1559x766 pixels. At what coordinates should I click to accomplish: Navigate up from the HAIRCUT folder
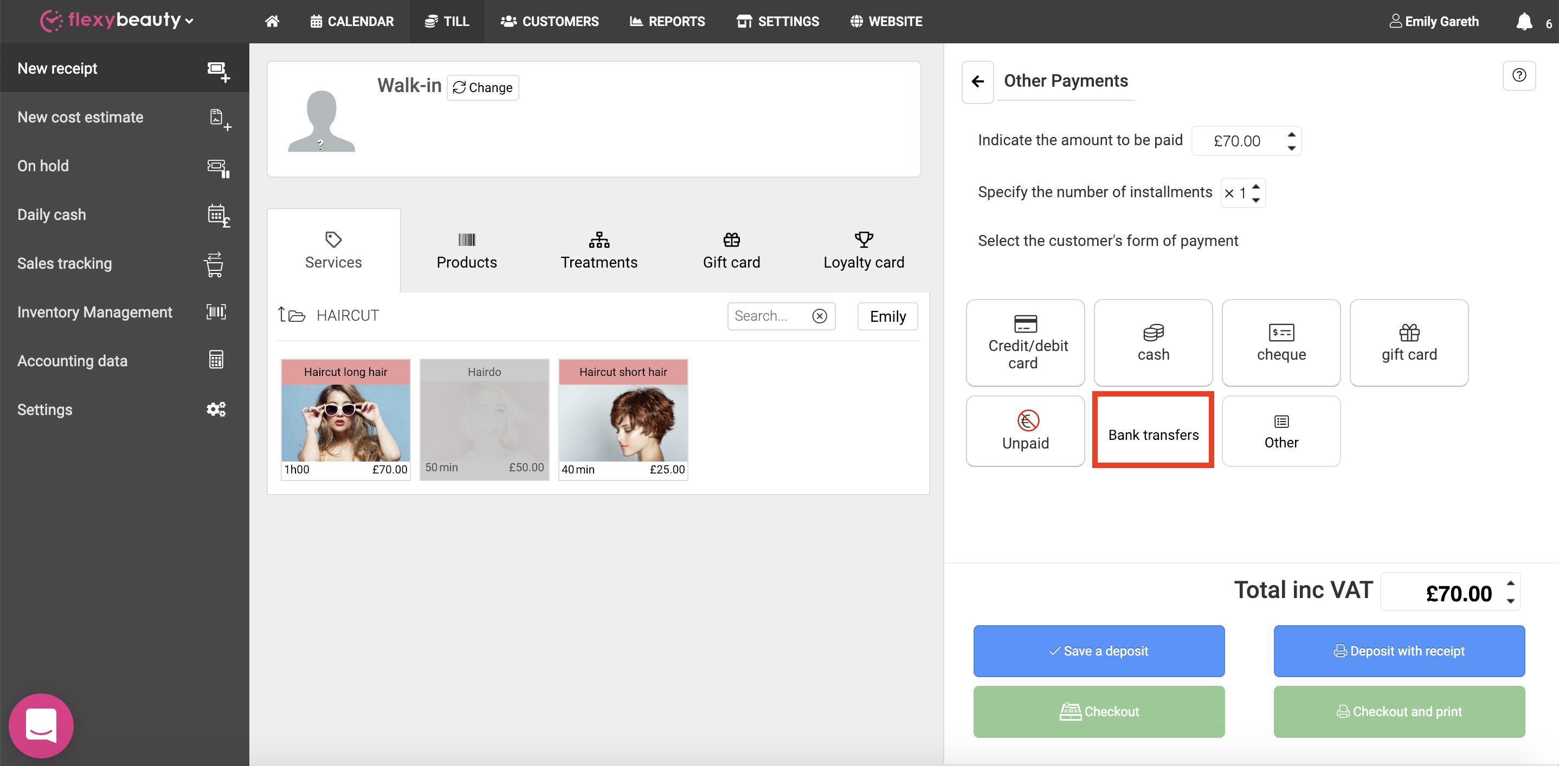(x=291, y=315)
